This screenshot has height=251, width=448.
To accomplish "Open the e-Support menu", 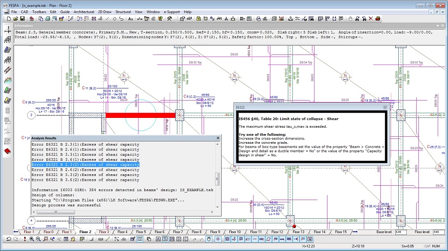I will (x=172, y=12).
